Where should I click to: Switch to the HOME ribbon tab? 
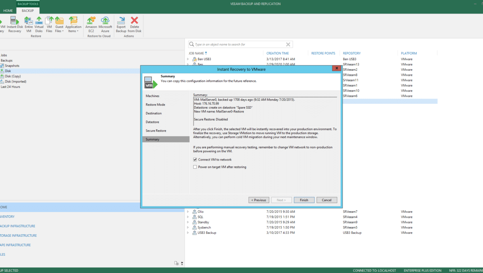point(8,10)
